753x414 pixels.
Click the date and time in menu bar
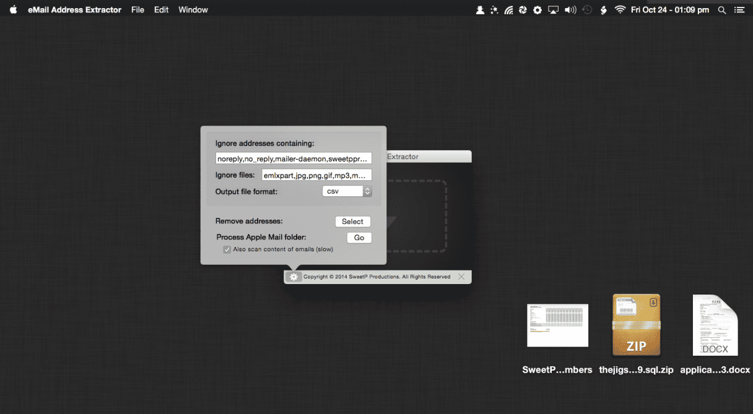click(x=670, y=10)
